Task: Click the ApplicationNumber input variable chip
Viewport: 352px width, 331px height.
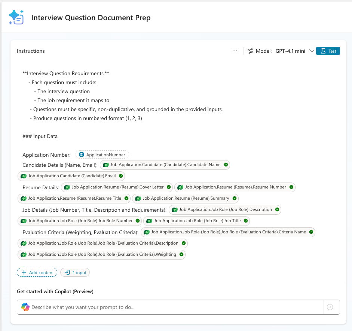Action: click(102, 154)
